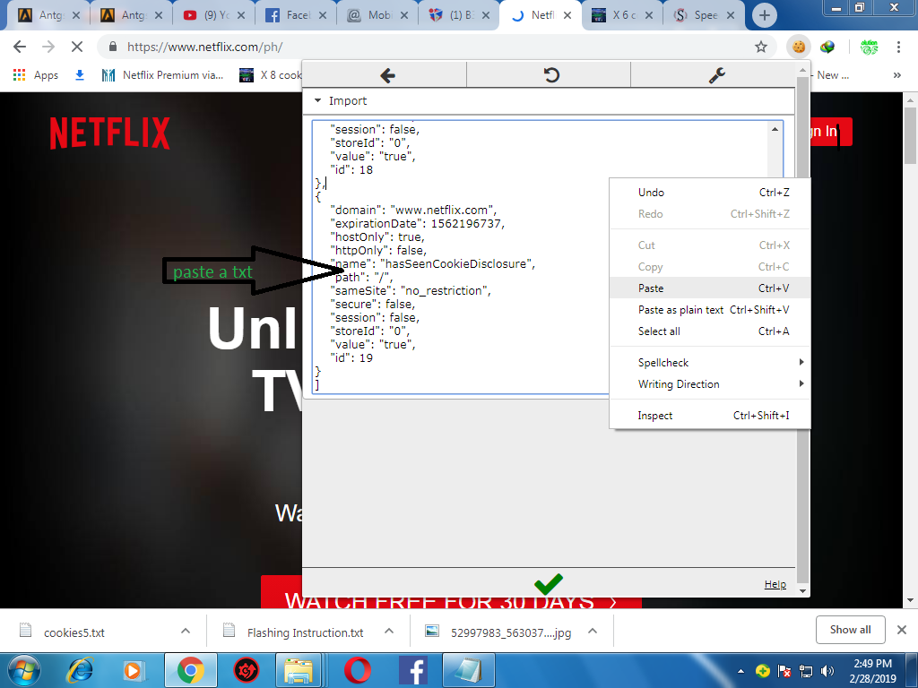Open the Windows Start button

[24, 670]
